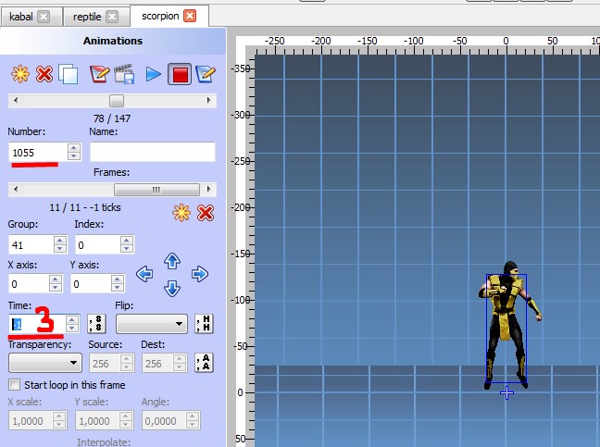Screen dimensions: 600x447
Task: Enable Start loop in this frame
Action: click(14, 385)
